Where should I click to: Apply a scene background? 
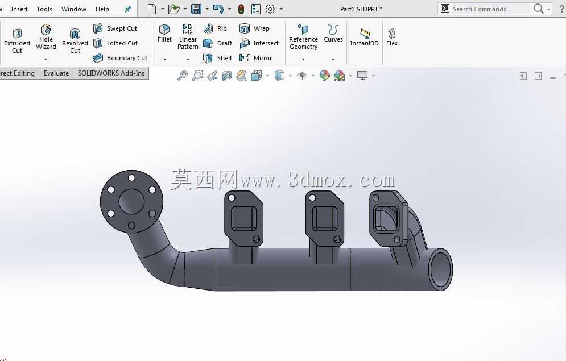[339, 76]
